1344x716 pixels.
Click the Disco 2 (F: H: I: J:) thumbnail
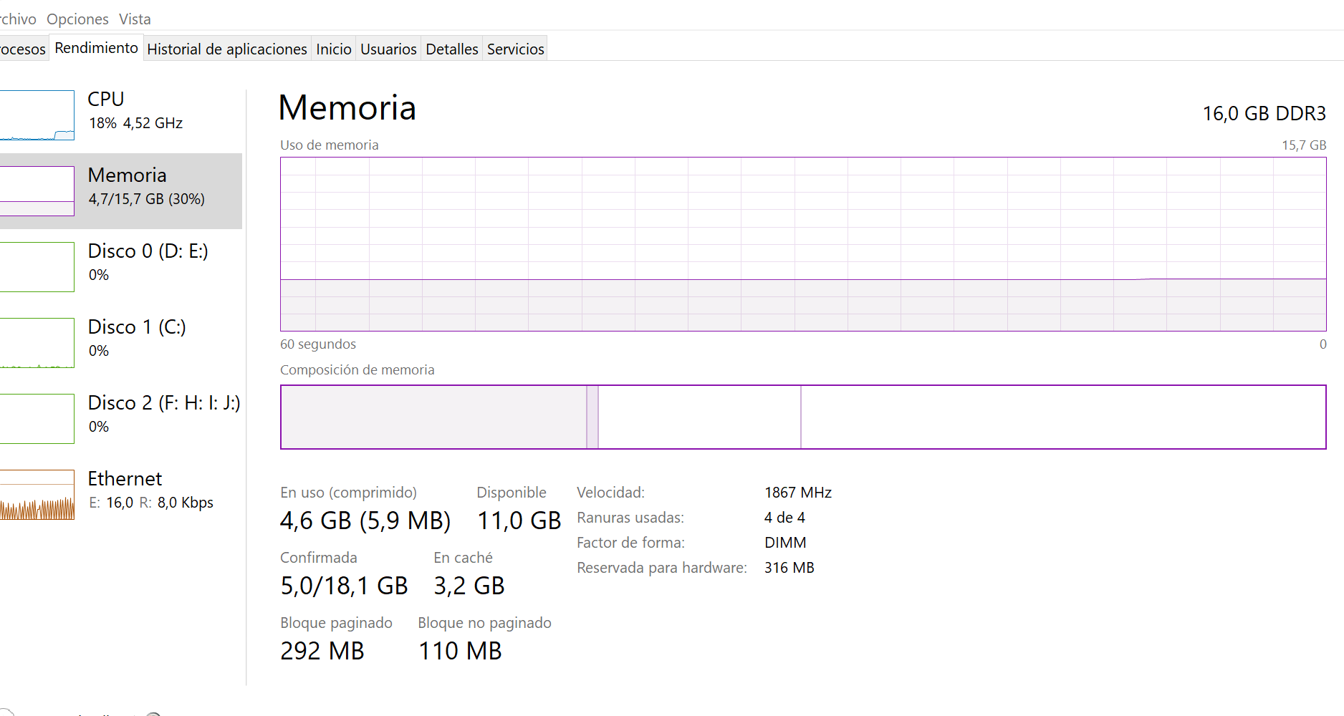[x=36, y=419]
